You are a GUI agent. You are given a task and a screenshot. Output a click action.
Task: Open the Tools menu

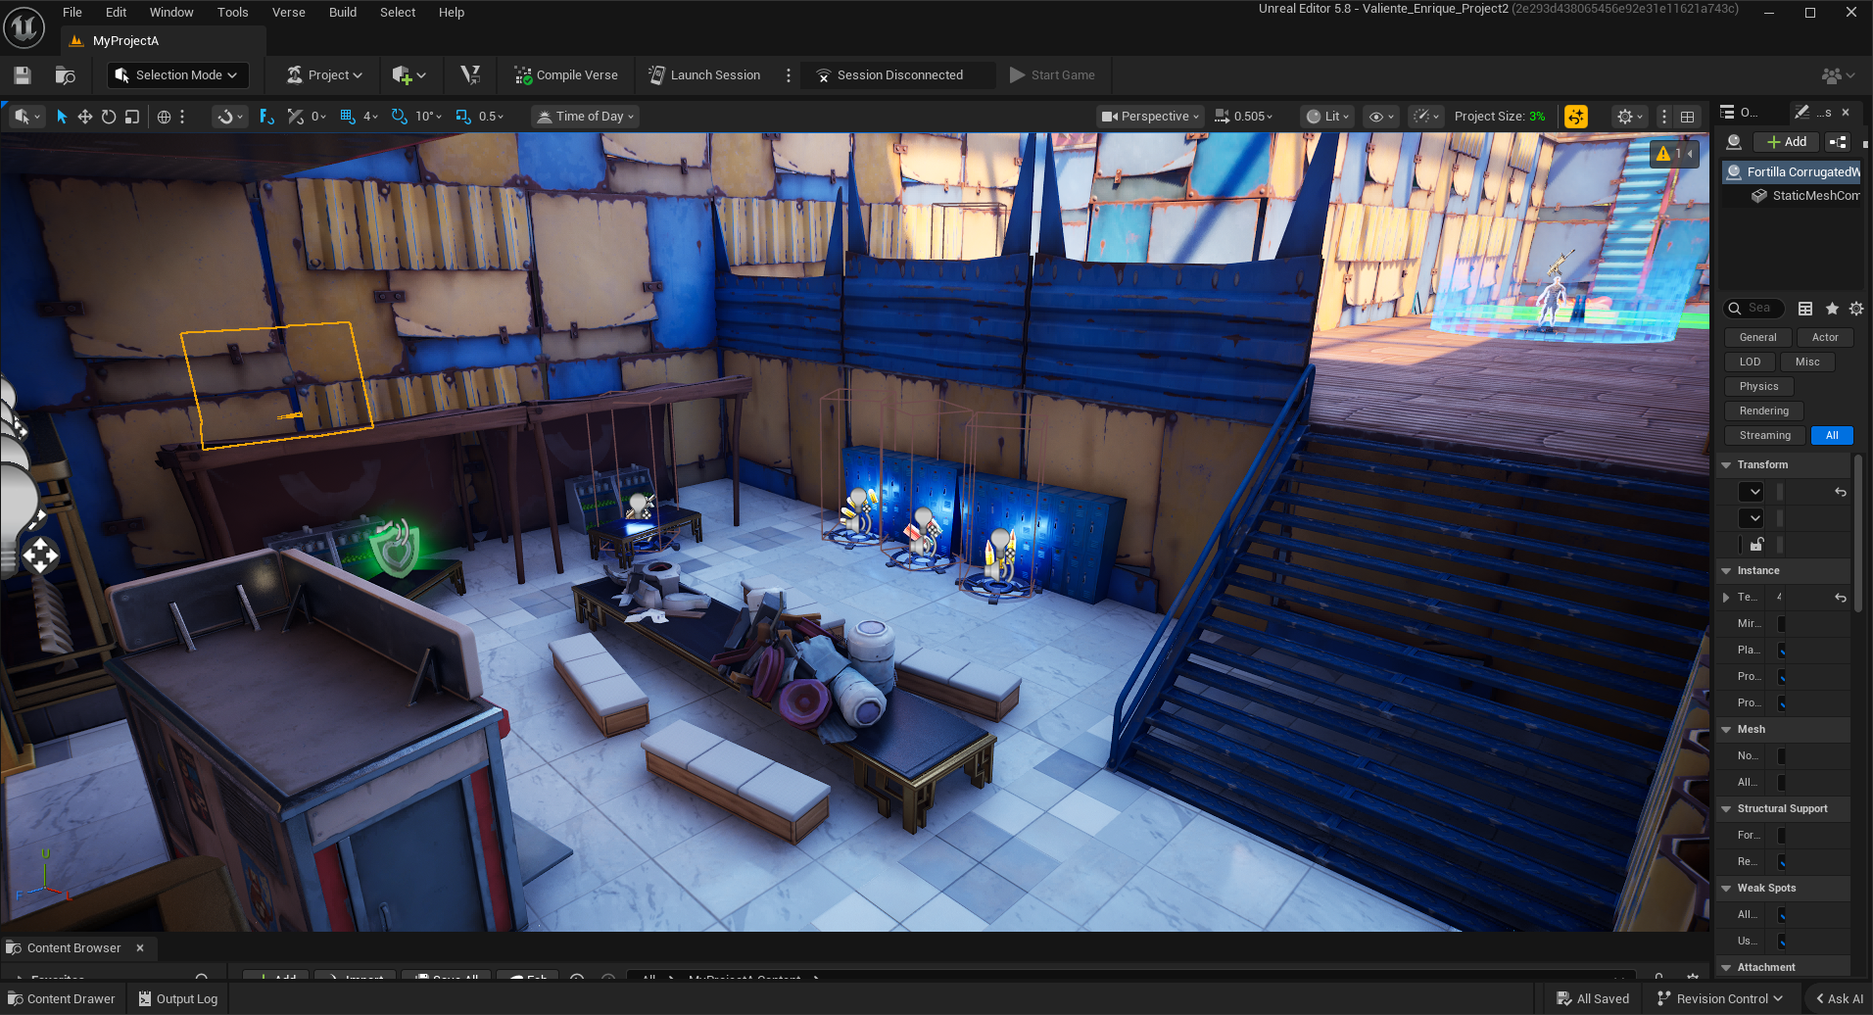pyautogui.click(x=233, y=13)
